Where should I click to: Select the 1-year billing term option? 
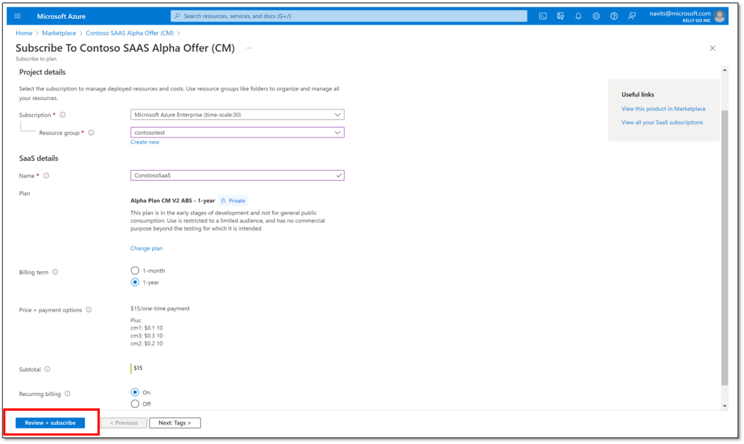[134, 282]
